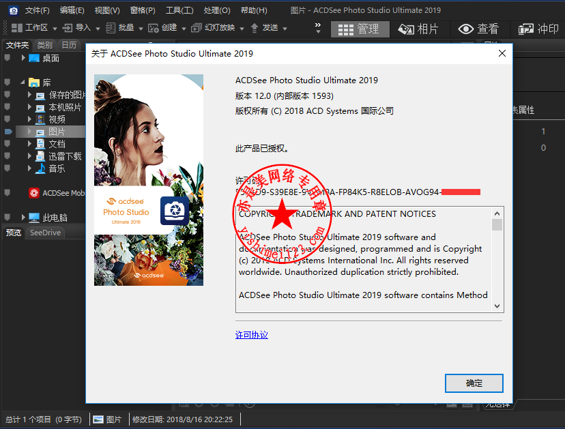This screenshot has height=429, width=565.
Task: Click the total items count in status bar
Action: [44, 419]
